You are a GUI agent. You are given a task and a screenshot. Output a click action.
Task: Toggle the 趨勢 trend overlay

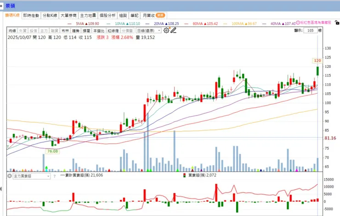click(x=76, y=31)
